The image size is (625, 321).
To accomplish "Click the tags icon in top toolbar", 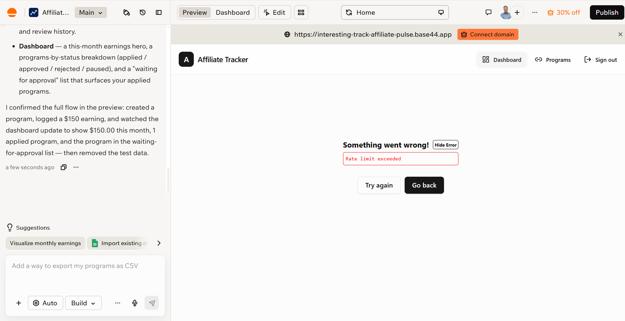I will (x=127, y=12).
